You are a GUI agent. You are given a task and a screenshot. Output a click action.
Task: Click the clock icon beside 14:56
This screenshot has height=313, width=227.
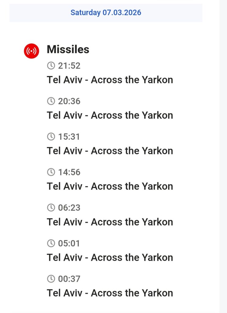coord(51,172)
